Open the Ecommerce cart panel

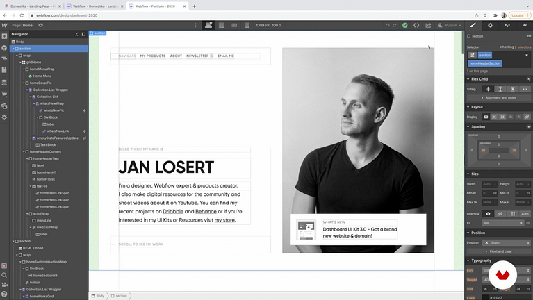(4, 94)
